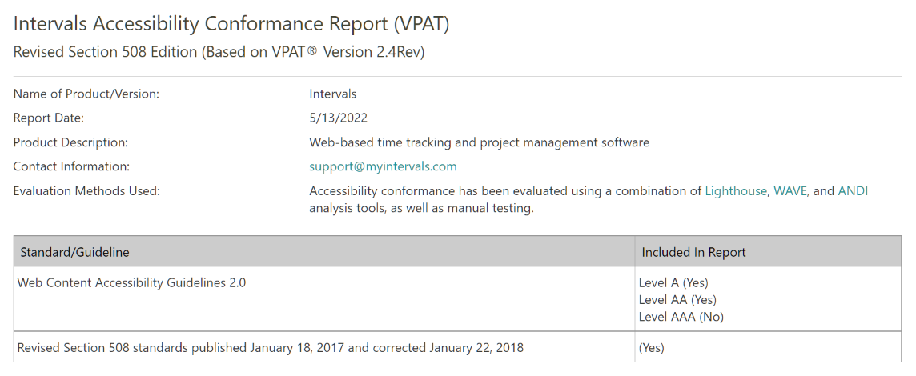Viewport: 916px width, 376px height.
Task: Click the Level AAA (No) entry
Action: (681, 317)
